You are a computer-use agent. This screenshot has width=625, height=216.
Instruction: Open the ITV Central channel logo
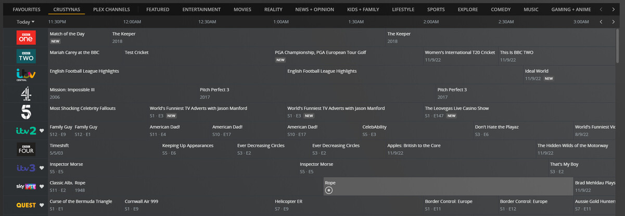click(x=26, y=75)
